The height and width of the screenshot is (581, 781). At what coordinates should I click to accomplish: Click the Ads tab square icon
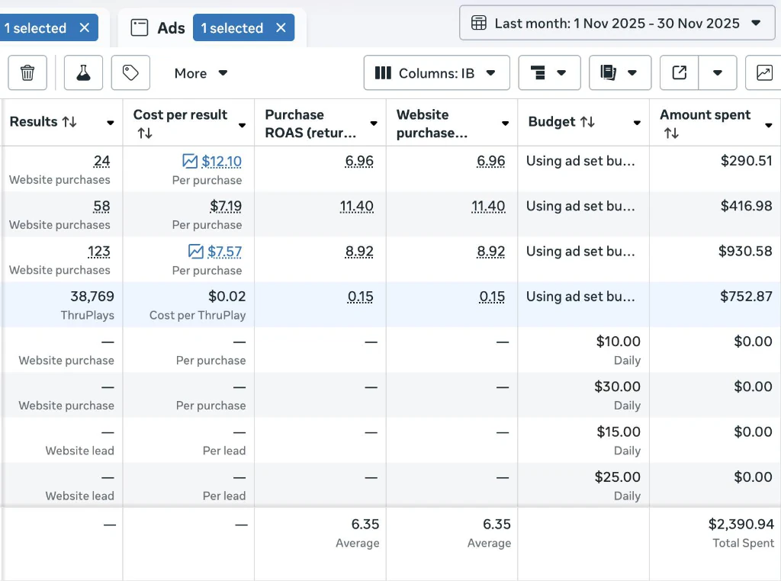click(140, 27)
